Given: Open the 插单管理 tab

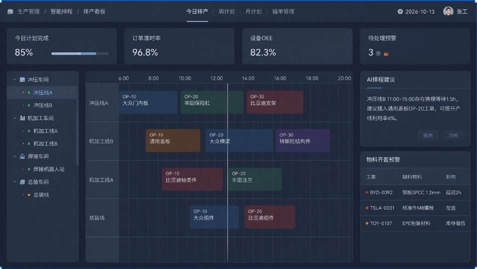Looking at the screenshot, I should tap(283, 11).
